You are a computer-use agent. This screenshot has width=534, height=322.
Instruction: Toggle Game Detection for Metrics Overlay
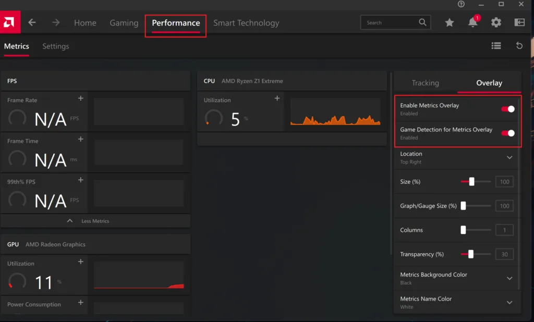tap(508, 133)
